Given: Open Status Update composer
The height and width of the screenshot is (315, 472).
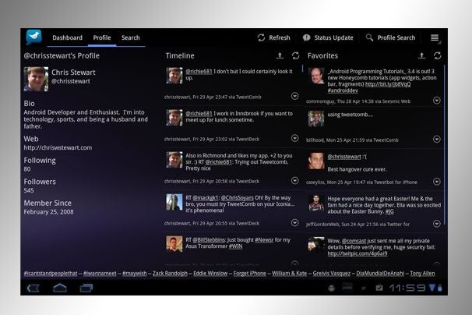Looking at the screenshot, I should 328,37.
